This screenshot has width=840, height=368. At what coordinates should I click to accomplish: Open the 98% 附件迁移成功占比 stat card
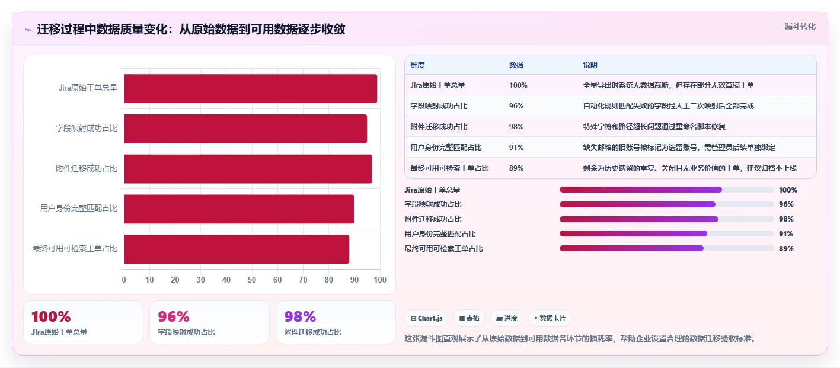(336, 322)
